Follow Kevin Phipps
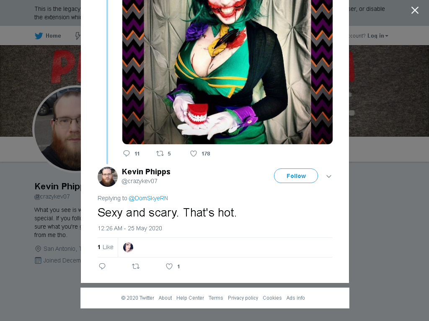 coord(296,176)
